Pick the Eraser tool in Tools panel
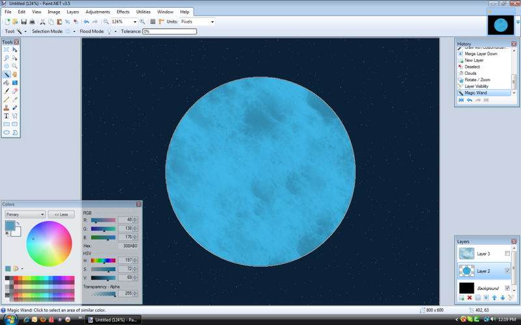This screenshot has width=521, height=325. tap(15, 91)
